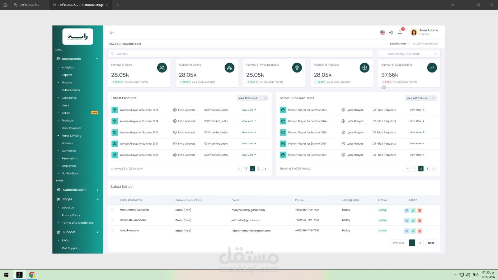Edit the Hacen Boudebbane seller row
Viewport: 498px width, 280px height.
[x=413, y=221]
